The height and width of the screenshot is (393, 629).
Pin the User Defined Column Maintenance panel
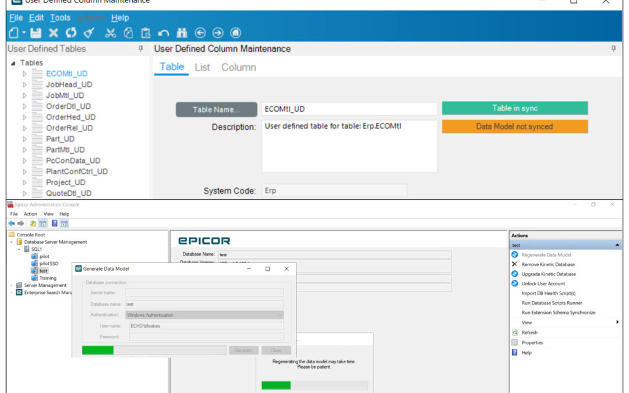[613, 48]
